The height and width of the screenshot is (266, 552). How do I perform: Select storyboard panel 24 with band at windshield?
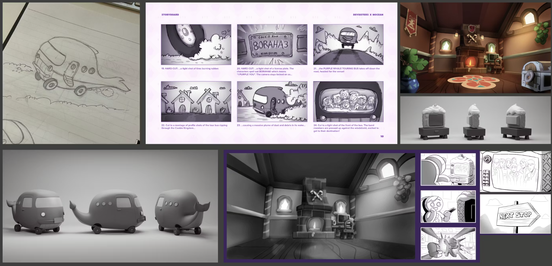click(x=348, y=101)
